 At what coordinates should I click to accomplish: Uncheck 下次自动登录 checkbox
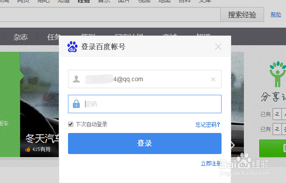(71, 124)
